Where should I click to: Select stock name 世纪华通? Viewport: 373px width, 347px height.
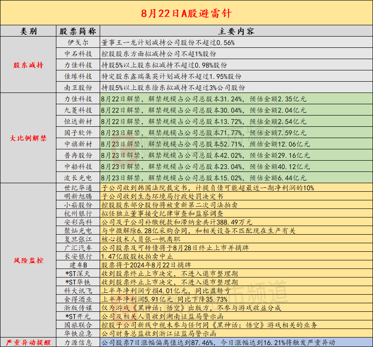click(x=78, y=188)
